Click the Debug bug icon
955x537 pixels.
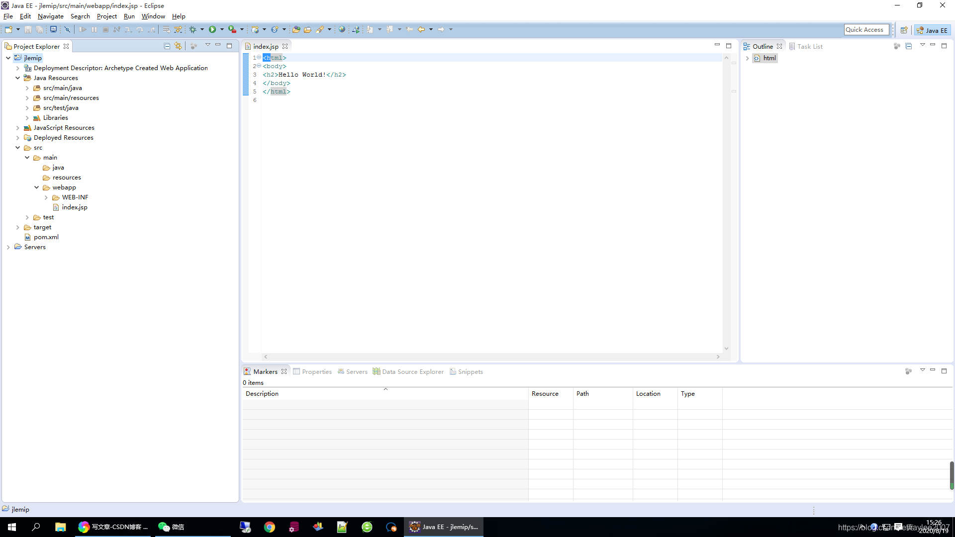193,29
